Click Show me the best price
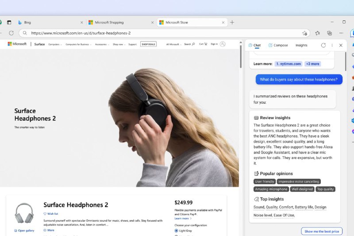The image size is (354, 236). [x=322, y=231]
